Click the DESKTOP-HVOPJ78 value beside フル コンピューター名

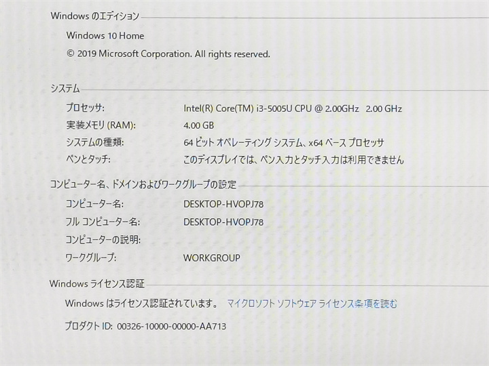(x=223, y=222)
